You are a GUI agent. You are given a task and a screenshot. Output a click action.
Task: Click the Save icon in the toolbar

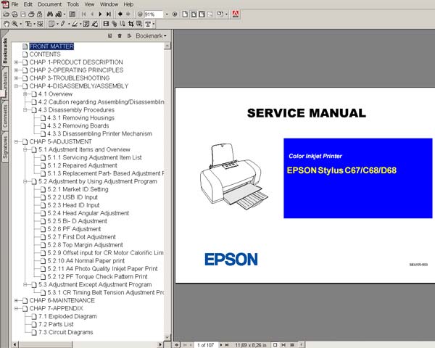23,14
